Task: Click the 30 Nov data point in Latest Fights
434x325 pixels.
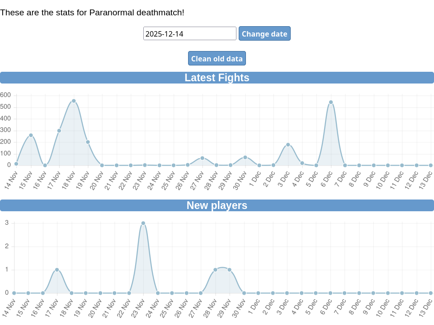Action: [245, 158]
